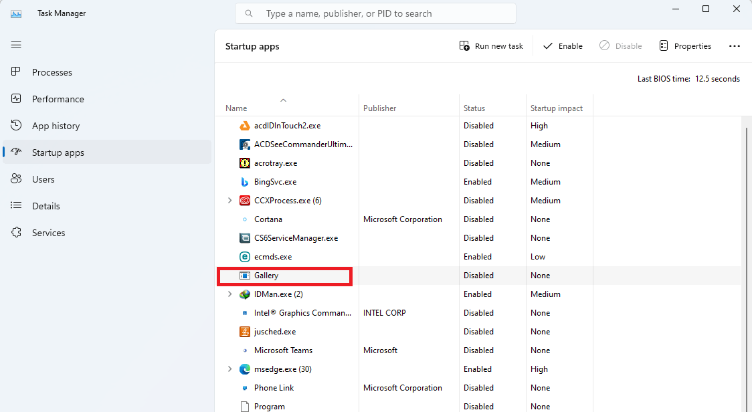The height and width of the screenshot is (412, 752).
Task: Click the ACDSeeCommanderUltimate icon
Action: pyautogui.click(x=245, y=144)
